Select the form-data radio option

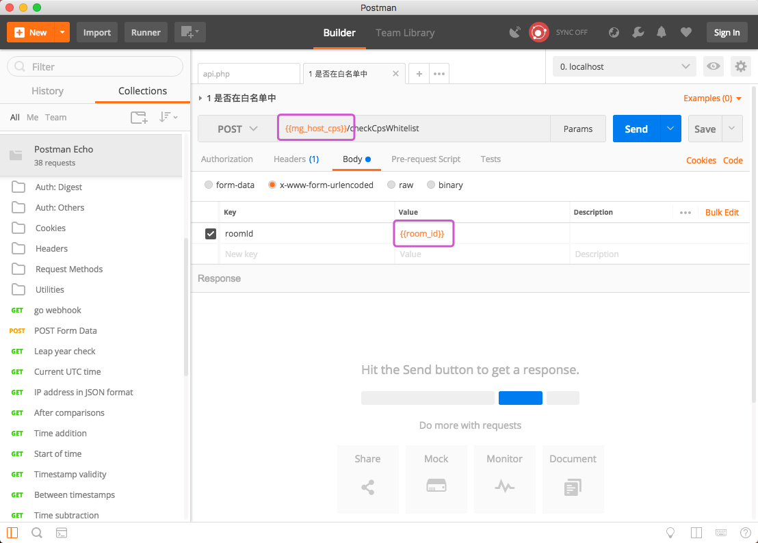pos(209,185)
